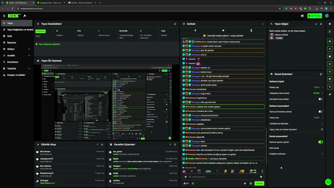Open the Takipçilere özel sohbet setting
The image size is (334, 188).
296,93
